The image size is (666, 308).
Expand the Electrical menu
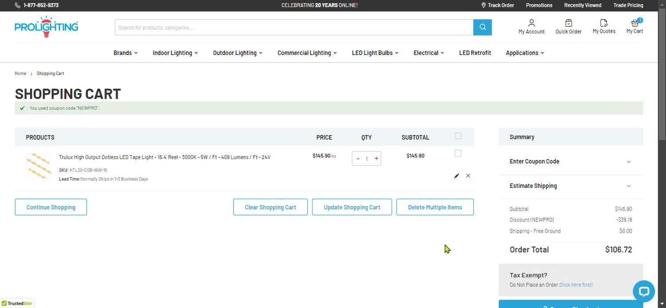pos(429,53)
